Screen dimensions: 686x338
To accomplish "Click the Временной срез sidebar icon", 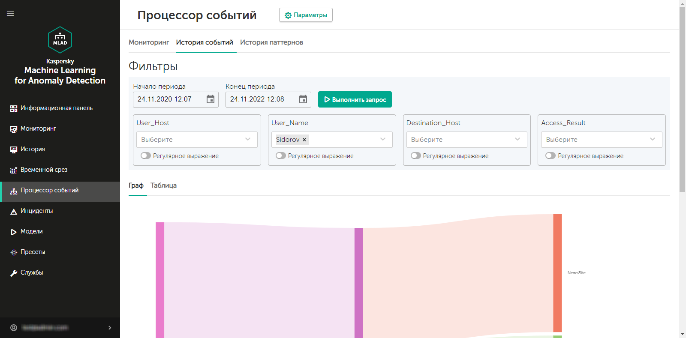I will (x=14, y=170).
